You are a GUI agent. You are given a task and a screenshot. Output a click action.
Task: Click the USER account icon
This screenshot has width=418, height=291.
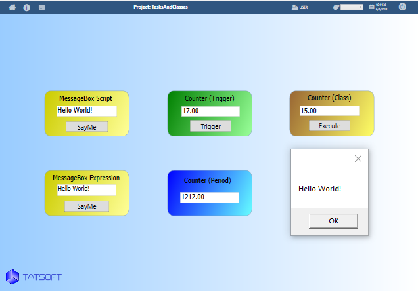(294, 7)
